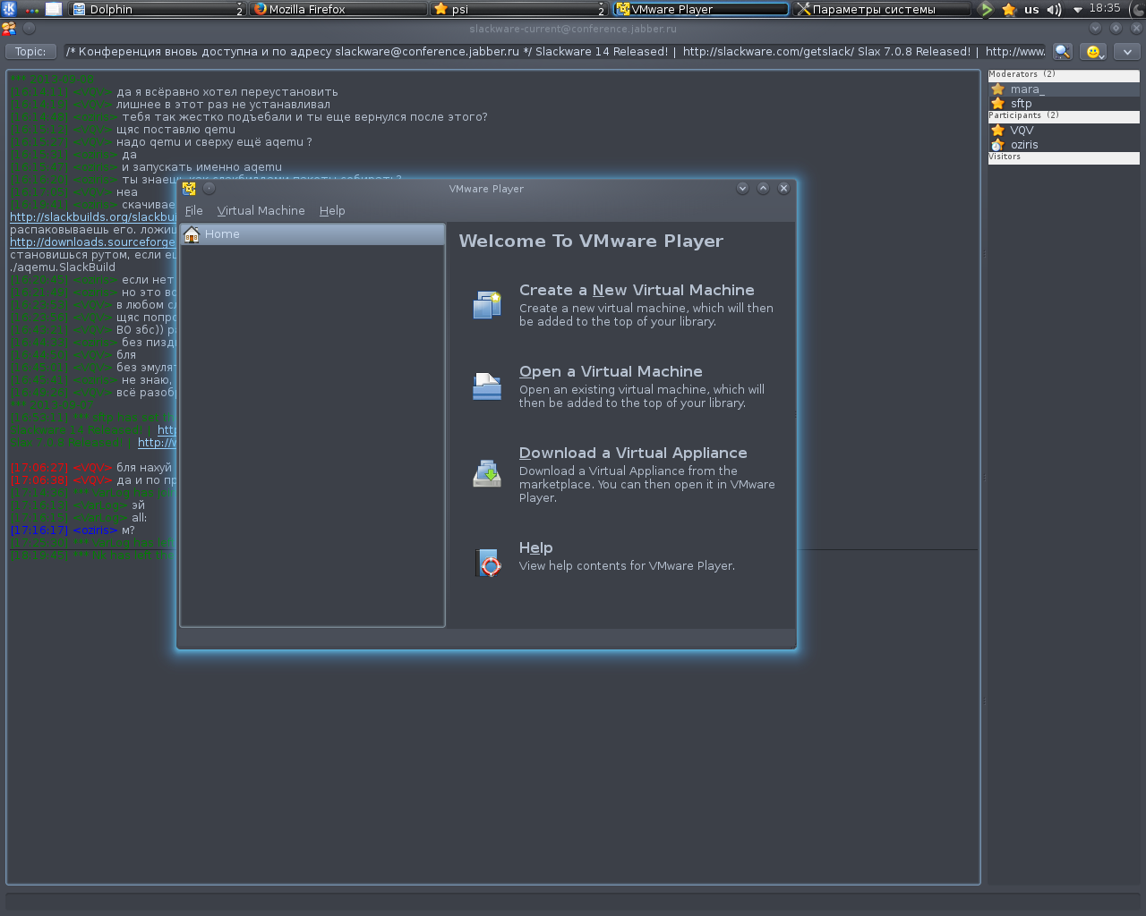This screenshot has height=916, width=1146.
Task: Collapse the Participants (2) group header
Action: 1064,116
